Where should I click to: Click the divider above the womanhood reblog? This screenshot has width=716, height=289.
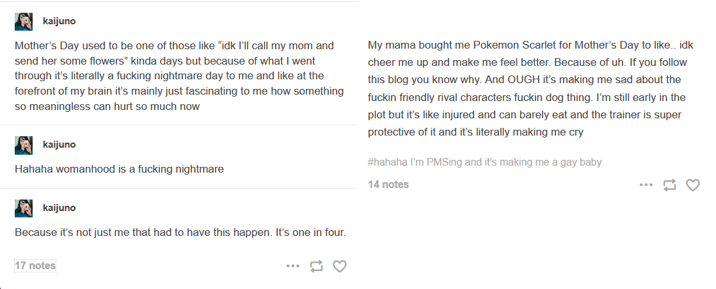[178, 125]
